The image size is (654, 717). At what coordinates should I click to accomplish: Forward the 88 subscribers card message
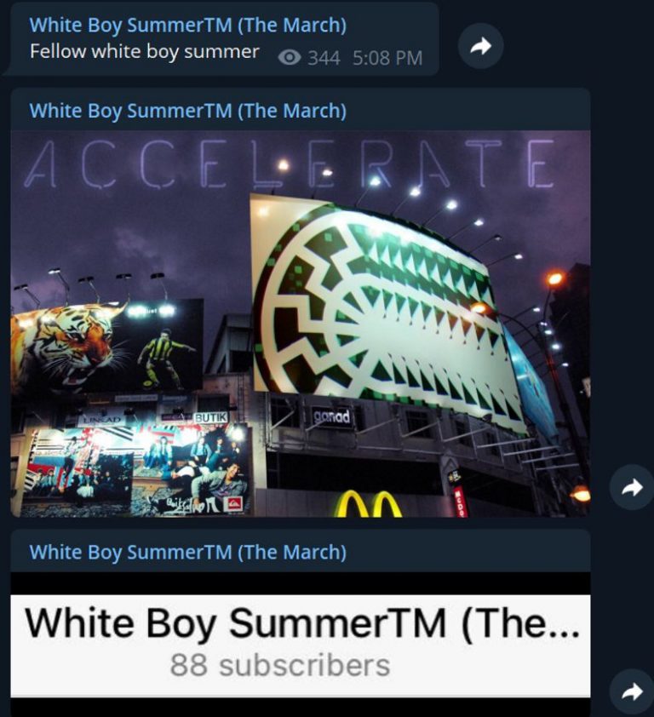[x=632, y=691]
